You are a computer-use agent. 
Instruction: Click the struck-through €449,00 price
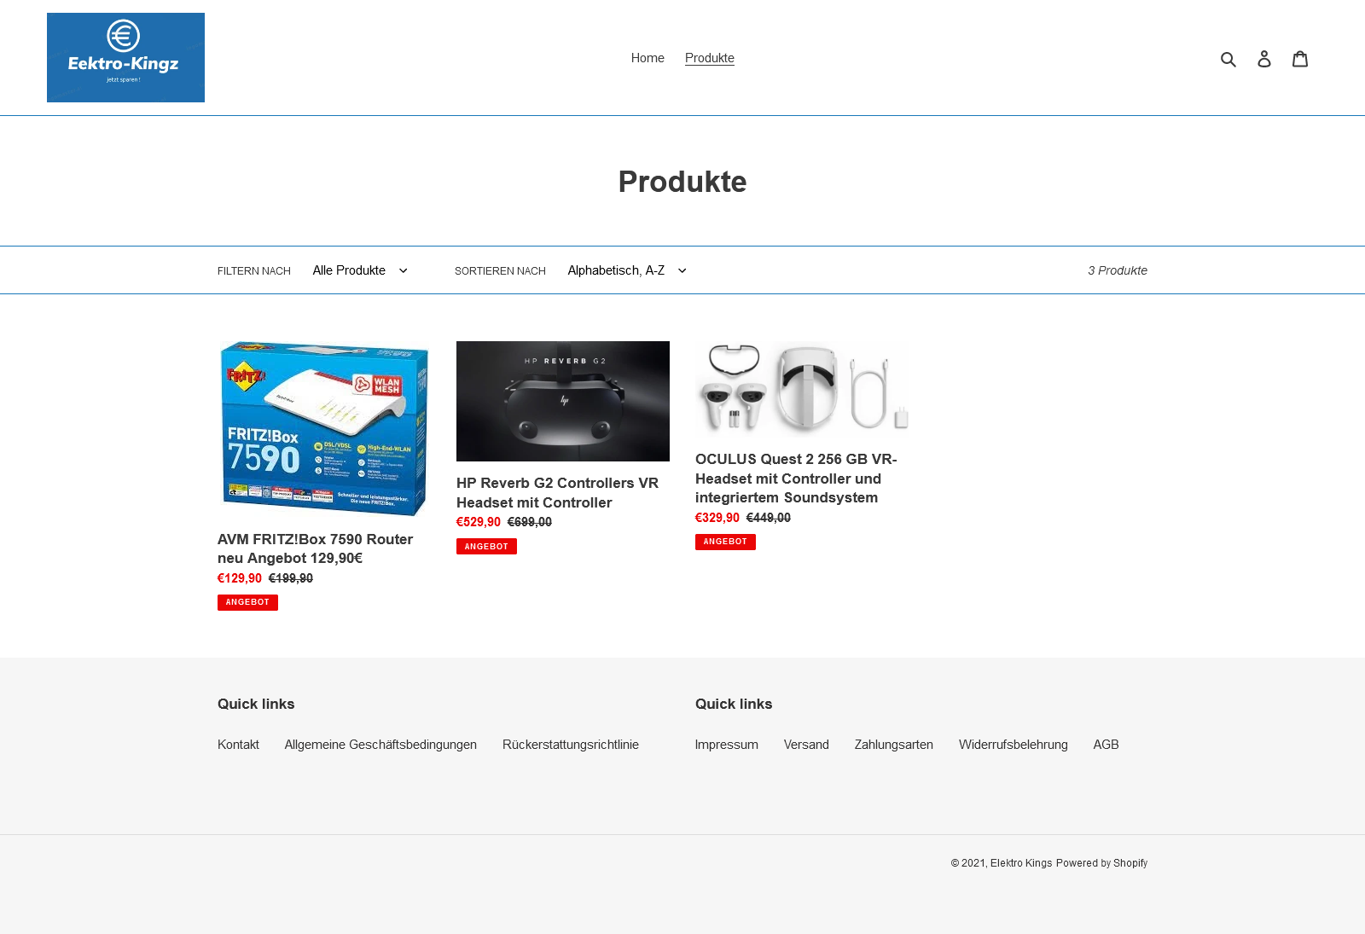click(x=769, y=518)
